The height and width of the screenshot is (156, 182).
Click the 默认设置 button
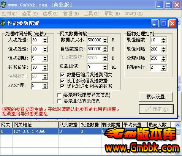[x=156, y=97]
